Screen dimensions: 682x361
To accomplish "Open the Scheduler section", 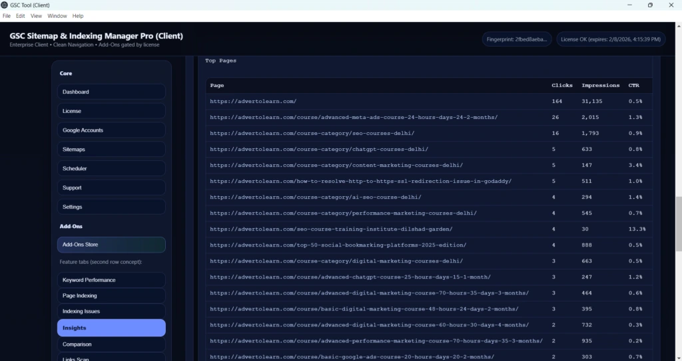I will pyautogui.click(x=111, y=168).
